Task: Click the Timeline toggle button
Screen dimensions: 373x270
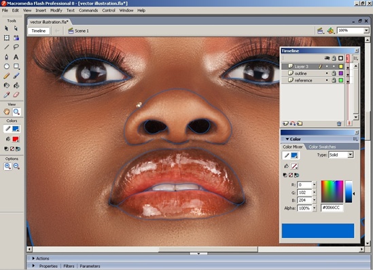Action: (39, 31)
